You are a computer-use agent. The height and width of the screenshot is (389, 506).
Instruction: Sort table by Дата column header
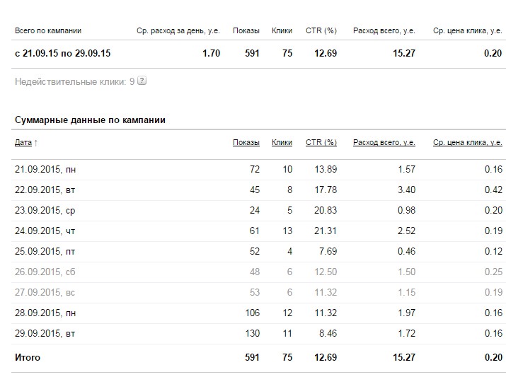[x=23, y=142]
